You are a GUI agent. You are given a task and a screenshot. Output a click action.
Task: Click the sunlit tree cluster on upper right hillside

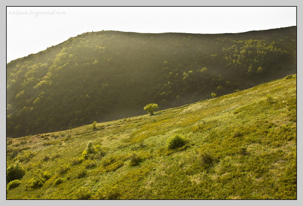tap(250, 55)
